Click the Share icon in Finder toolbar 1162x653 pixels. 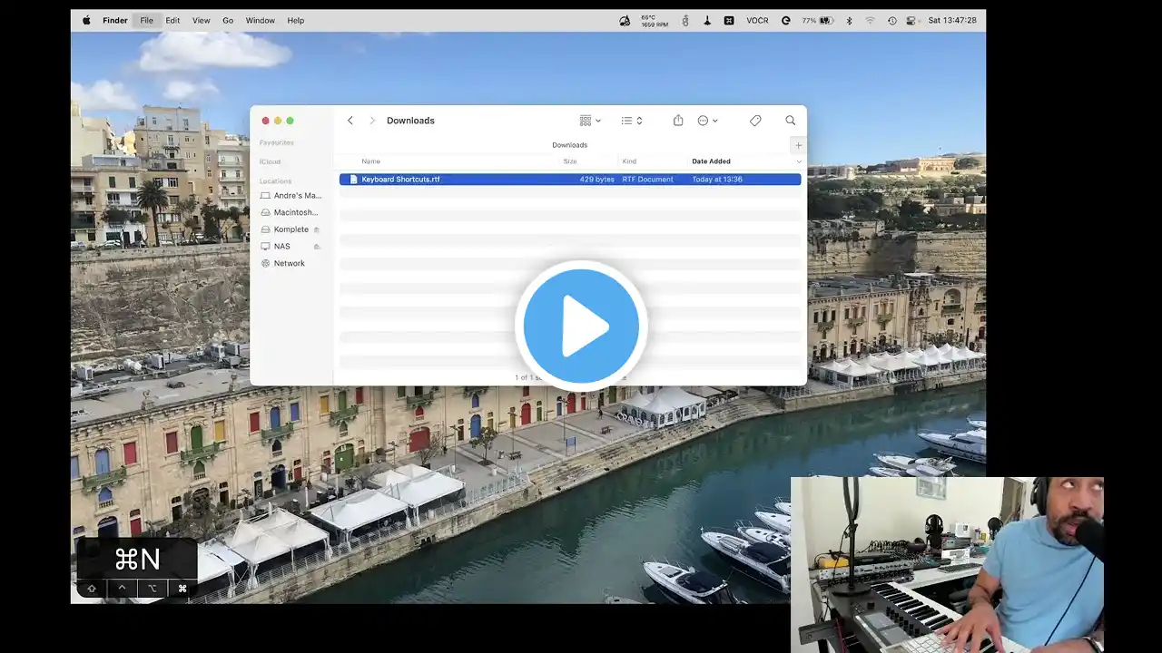pos(678,121)
